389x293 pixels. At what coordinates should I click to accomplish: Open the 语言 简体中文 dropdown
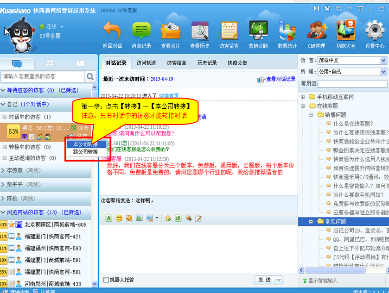(x=383, y=60)
